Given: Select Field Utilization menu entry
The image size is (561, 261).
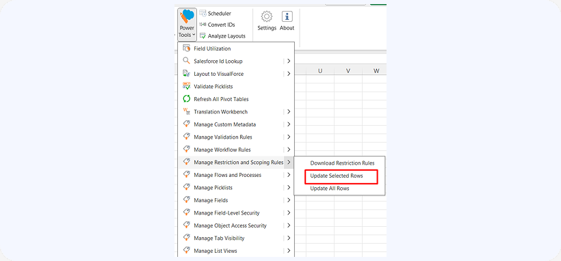Looking at the screenshot, I should click(x=212, y=49).
